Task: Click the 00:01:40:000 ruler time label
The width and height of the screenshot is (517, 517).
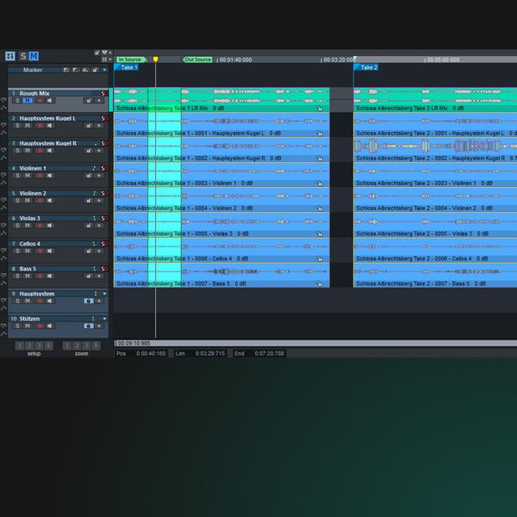Action: pos(235,59)
